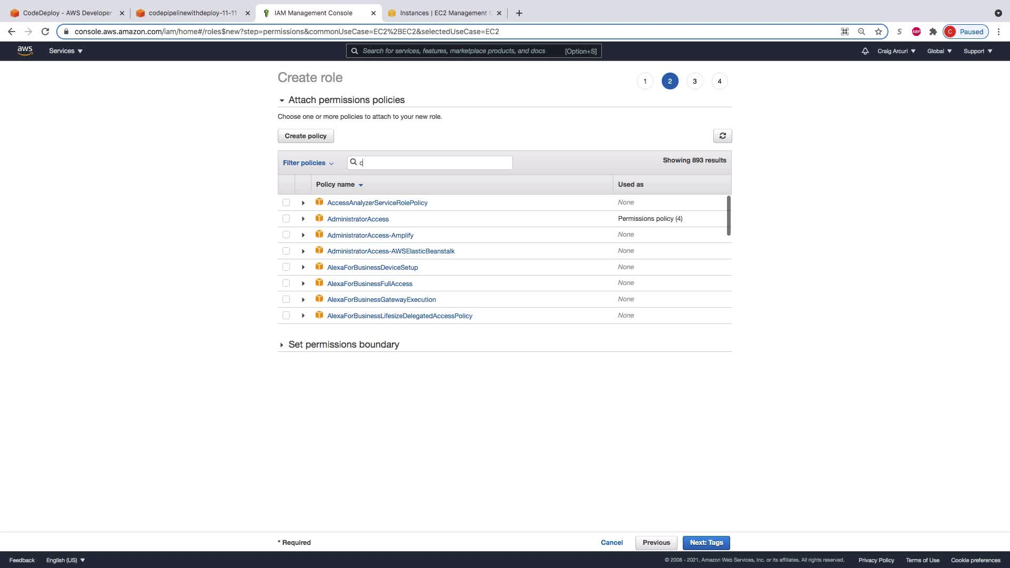
Task: Expand the Set permissions boundary section
Action: point(343,344)
